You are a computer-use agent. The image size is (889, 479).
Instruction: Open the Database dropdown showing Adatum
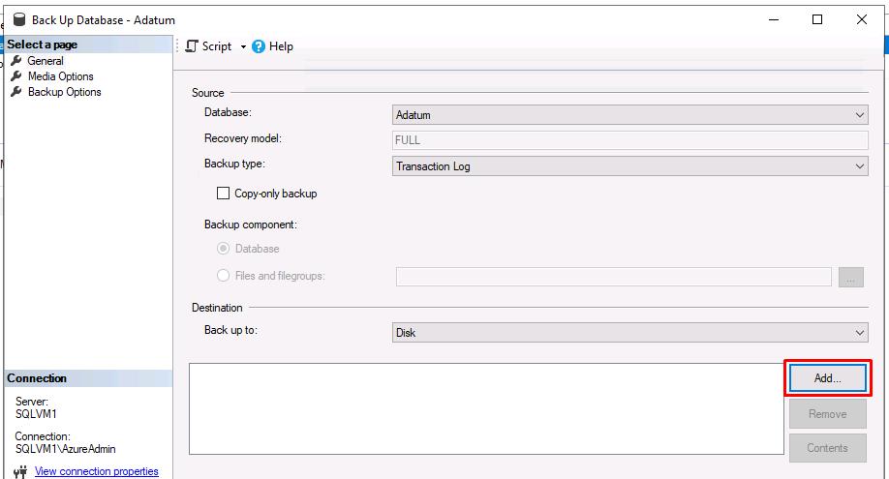[x=629, y=115]
